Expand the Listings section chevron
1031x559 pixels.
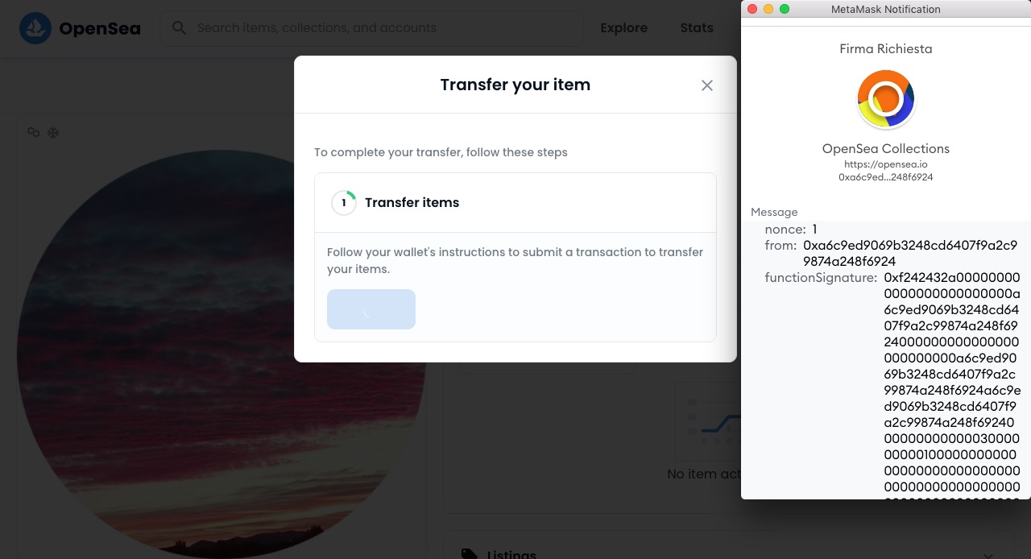click(x=988, y=555)
